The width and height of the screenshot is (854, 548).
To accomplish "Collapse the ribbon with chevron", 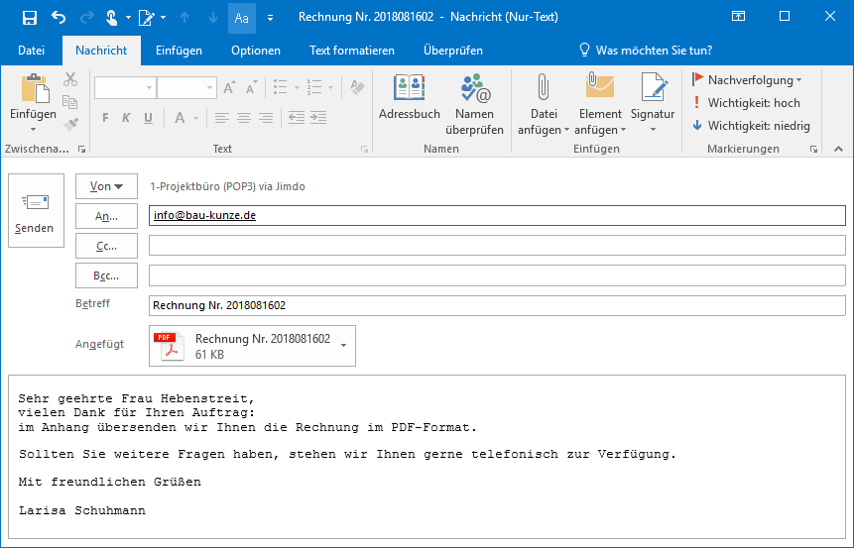I will (x=838, y=149).
